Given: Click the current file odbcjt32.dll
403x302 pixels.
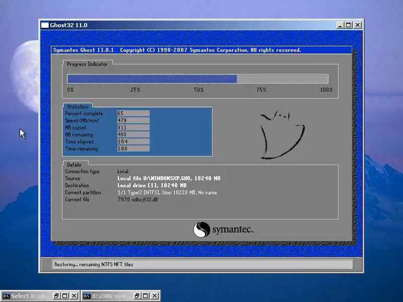Looking at the screenshot, I should (x=138, y=199).
